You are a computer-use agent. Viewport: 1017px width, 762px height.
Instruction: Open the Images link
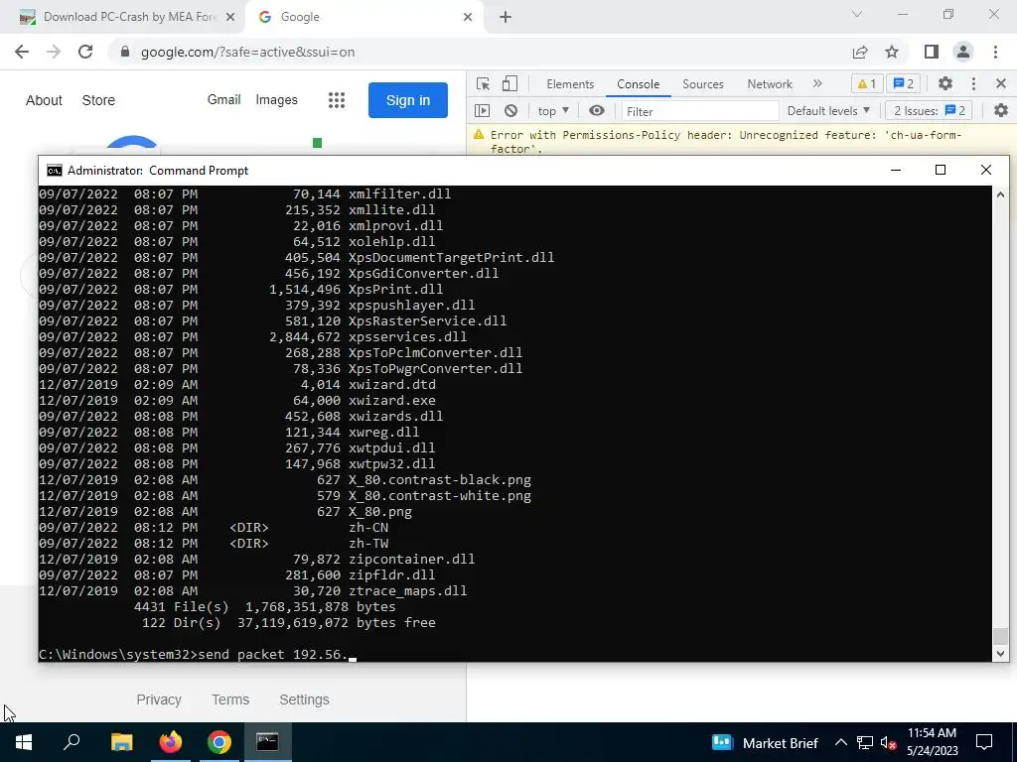(276, 100)
